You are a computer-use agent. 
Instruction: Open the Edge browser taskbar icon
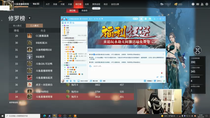coord(45,116)
